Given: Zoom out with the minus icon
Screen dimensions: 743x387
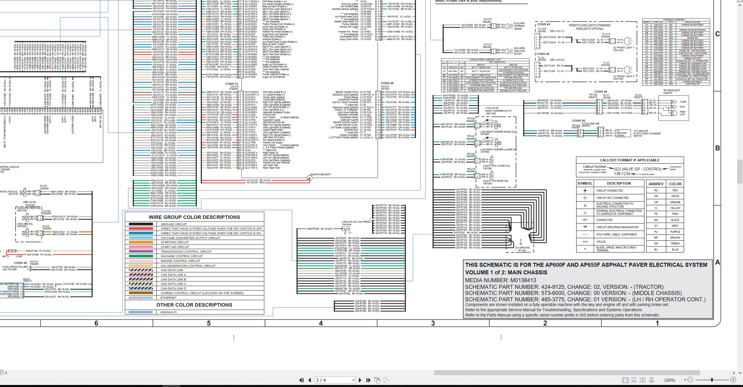Looking at the screenshot, I should 690,380.
